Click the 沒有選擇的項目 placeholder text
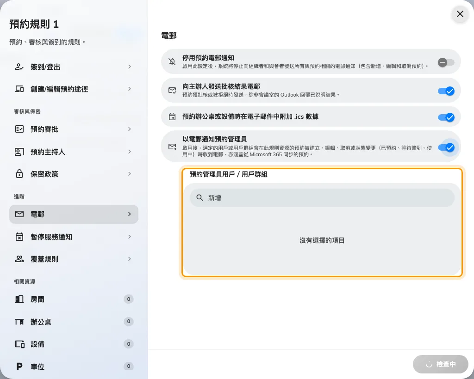474x379 pixels. pyautogui.click(x=322, y=240)
